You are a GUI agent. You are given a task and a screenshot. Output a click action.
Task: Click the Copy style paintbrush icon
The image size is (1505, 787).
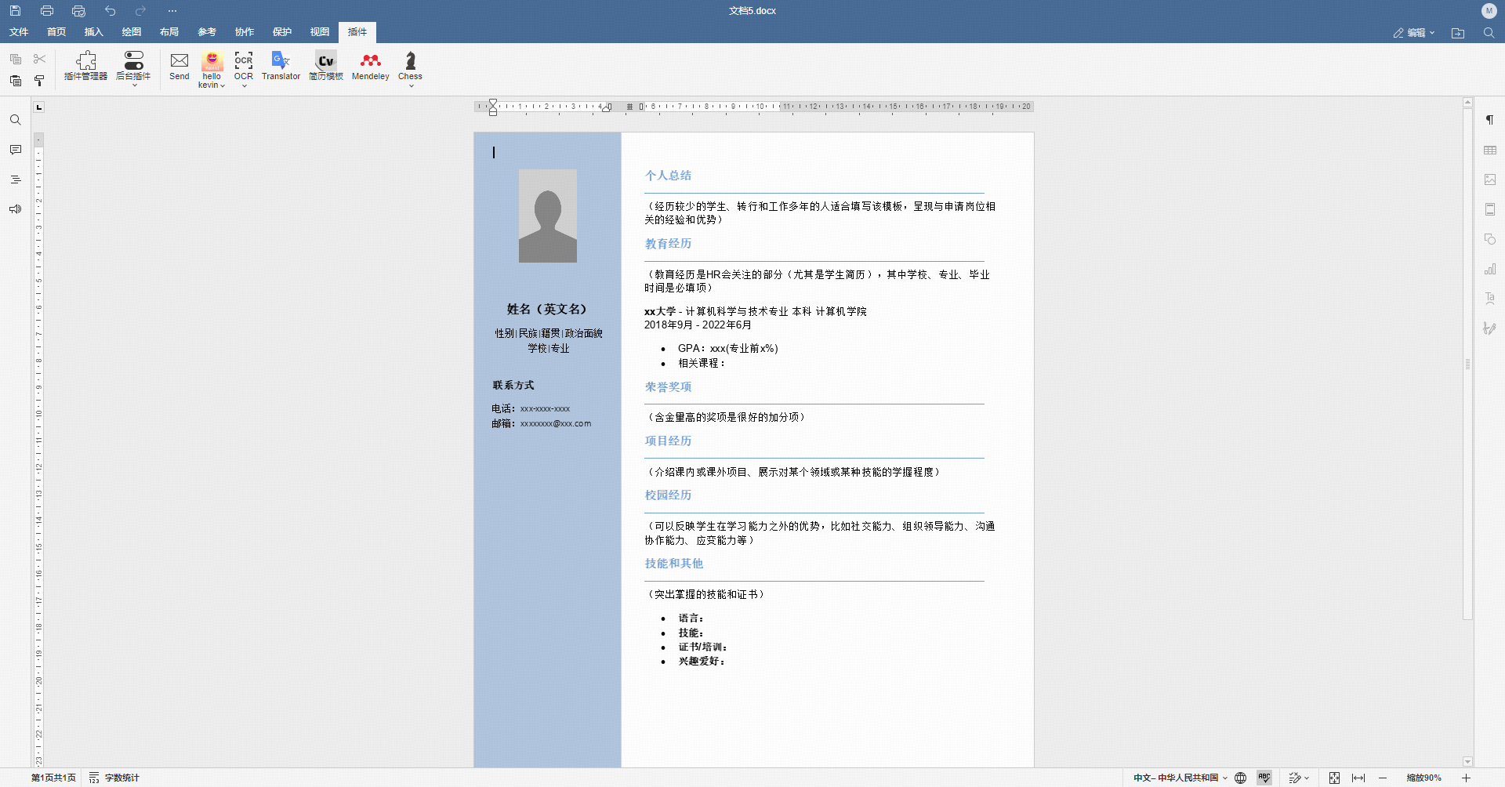click(39, 80)
